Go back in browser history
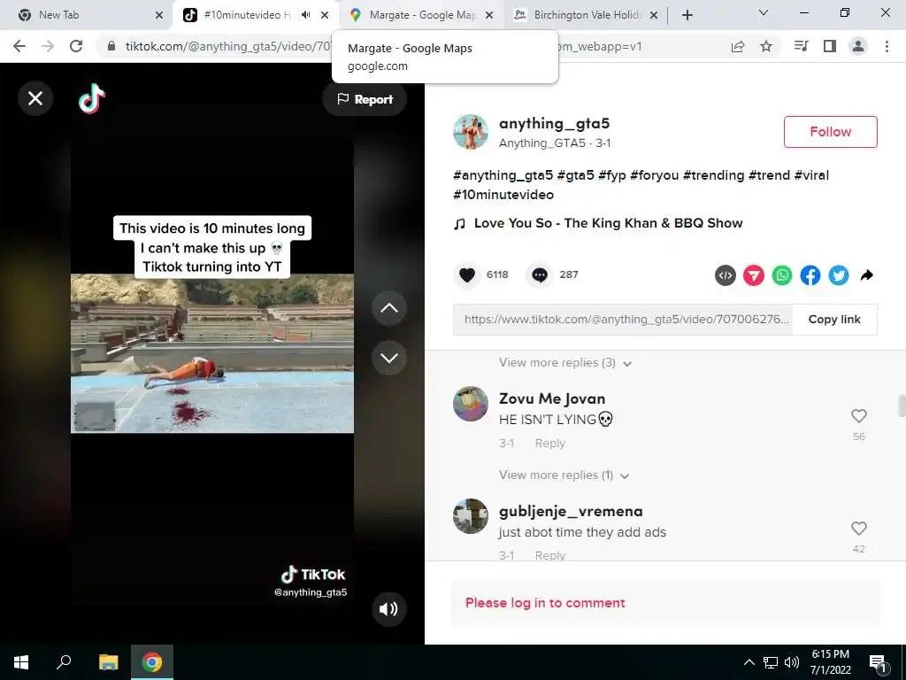 coord(19,46)
